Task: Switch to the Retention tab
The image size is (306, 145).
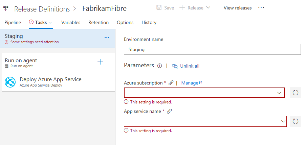Action: [x=99, y=22]
